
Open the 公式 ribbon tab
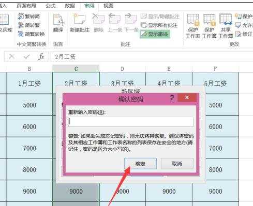[51, 6]
